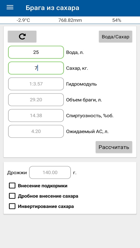This screenshot has height=248, width=140.
Task: Tap the Инвертирование сахара label text
Action: pos(46,206)
